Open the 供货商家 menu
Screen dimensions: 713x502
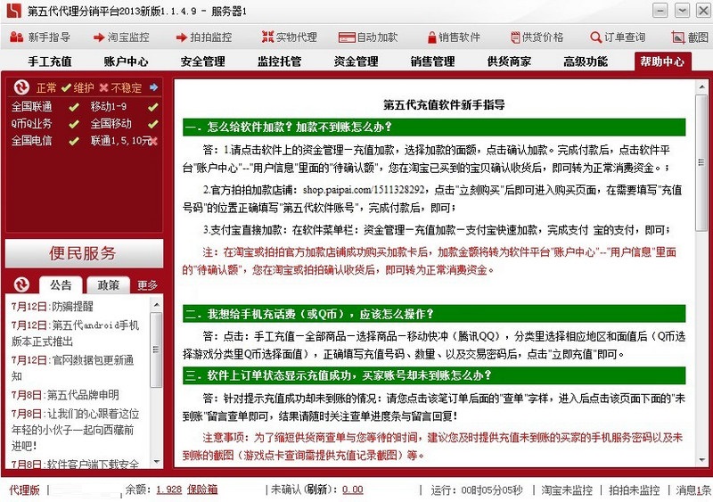pyautogui.click(x=509, y=62)
